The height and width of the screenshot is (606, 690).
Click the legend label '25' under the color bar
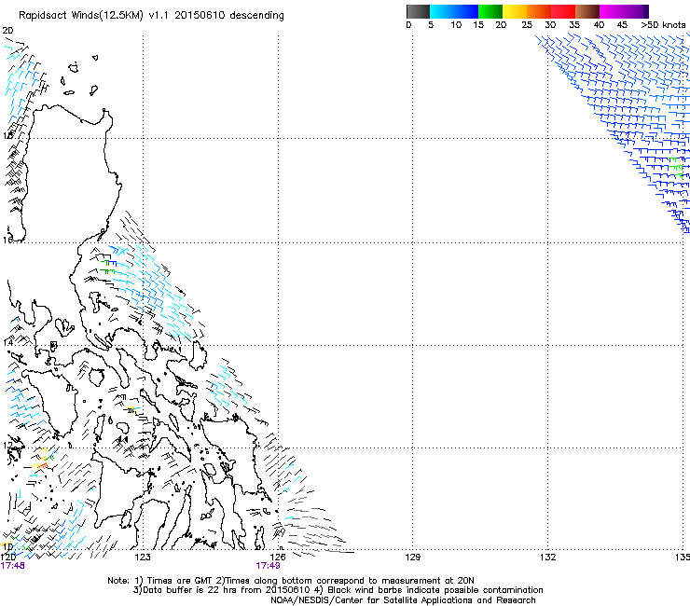pos(527,25)
